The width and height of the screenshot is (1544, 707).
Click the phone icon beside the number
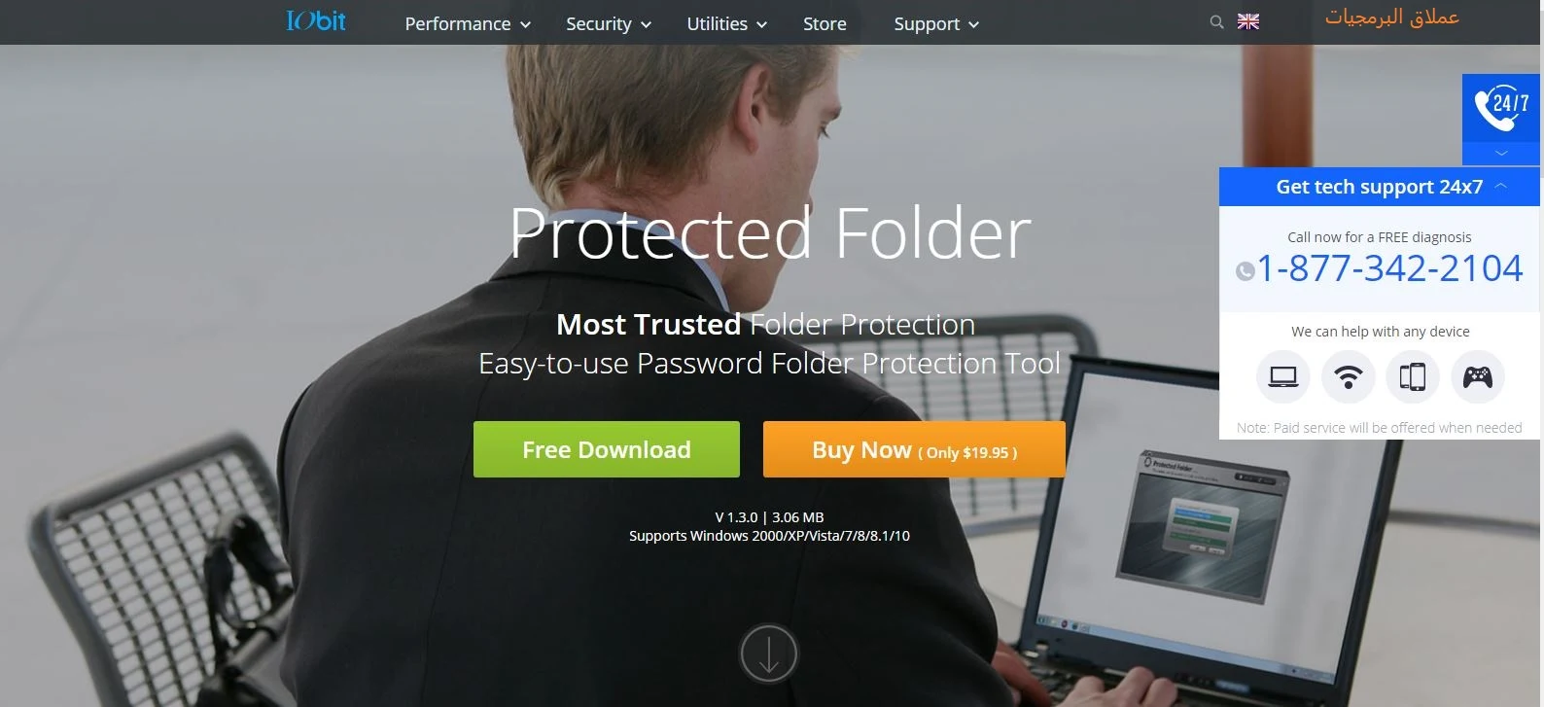click(x=1246, y=271)
